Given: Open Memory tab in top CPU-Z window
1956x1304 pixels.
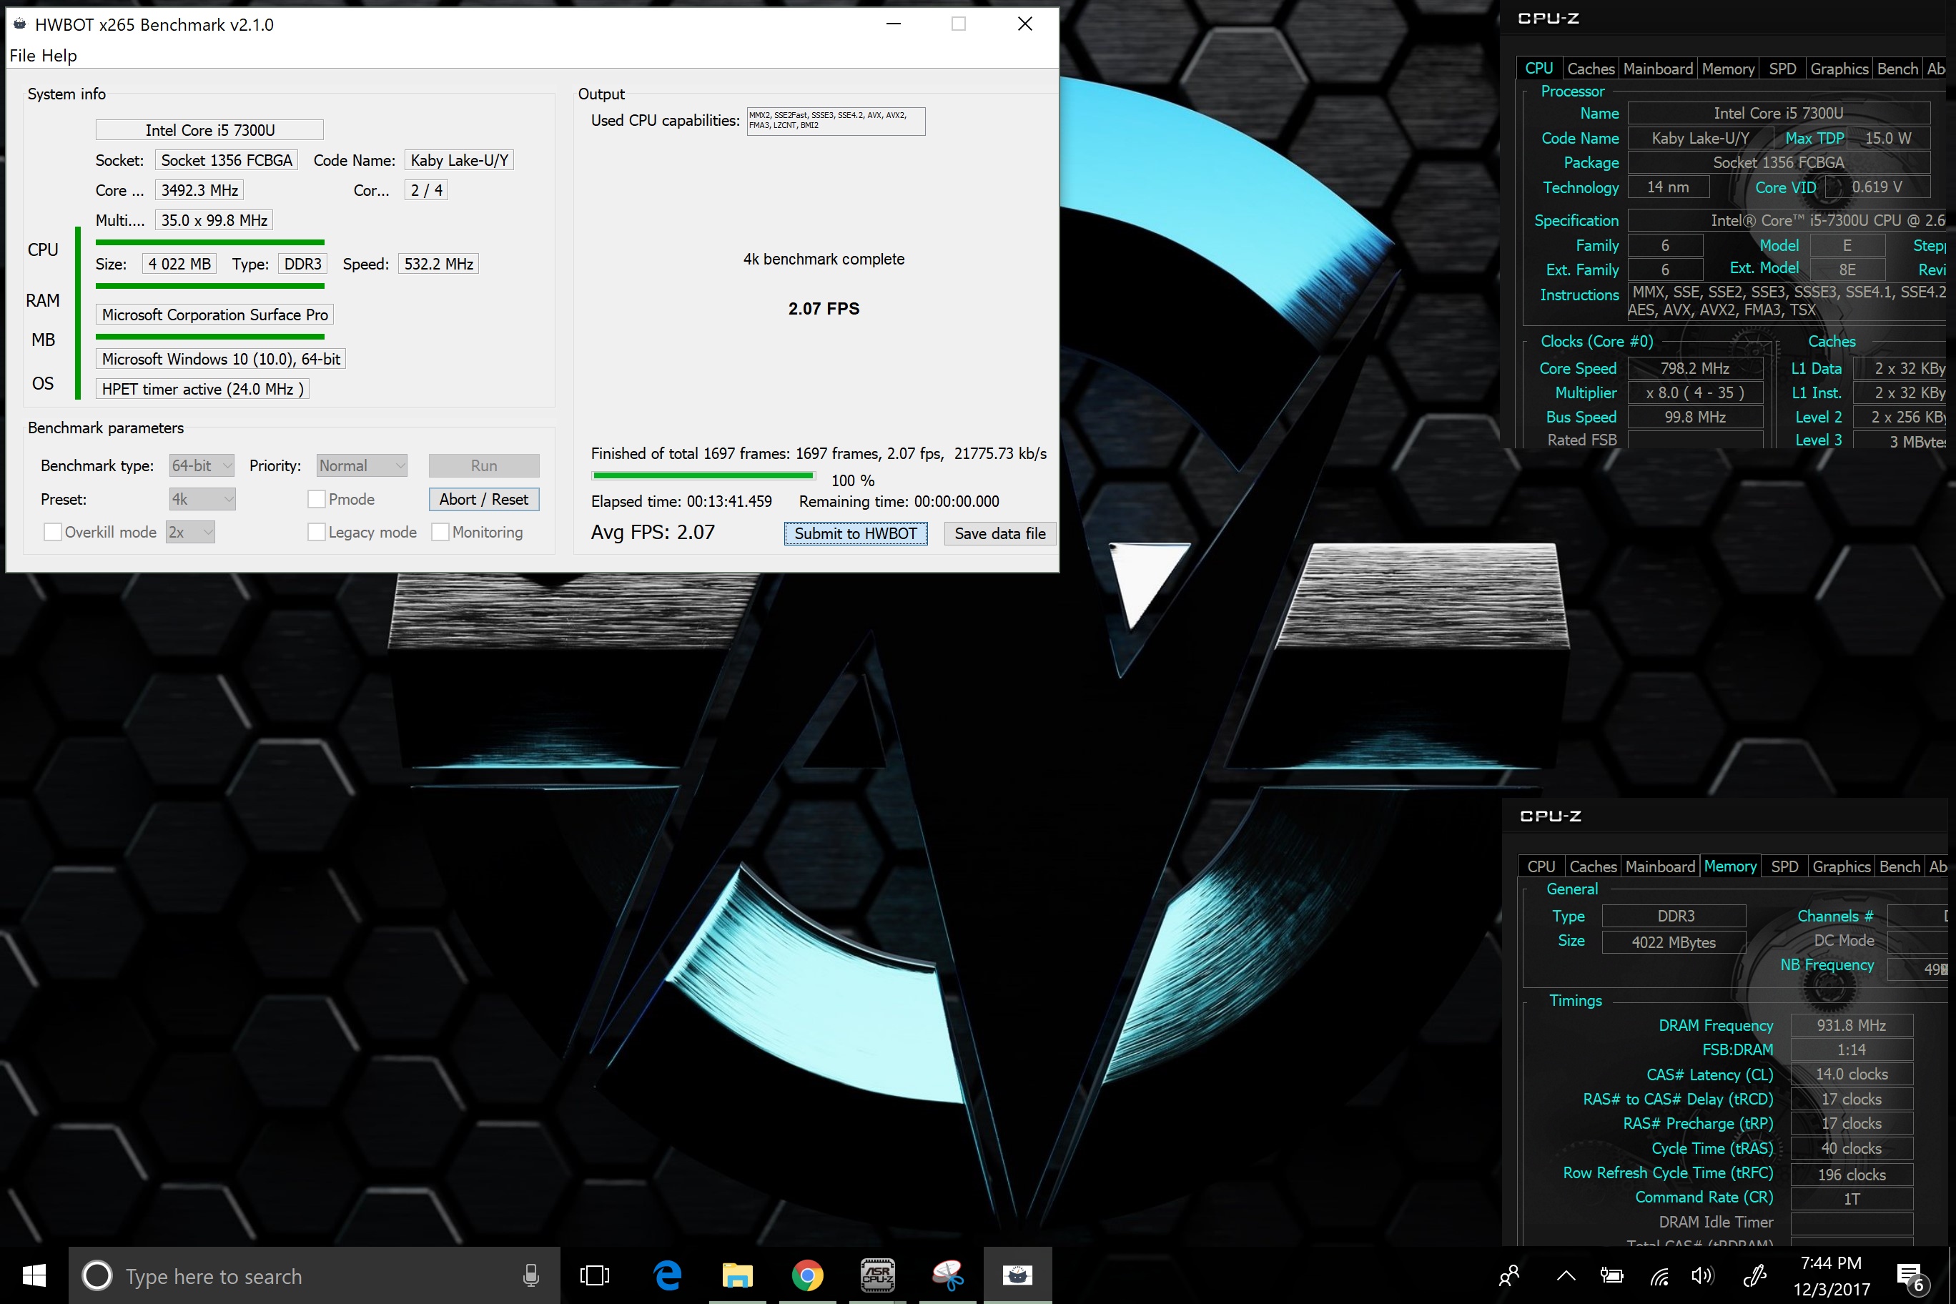Looking at the screenshot, I should (x=1727, y=69).
